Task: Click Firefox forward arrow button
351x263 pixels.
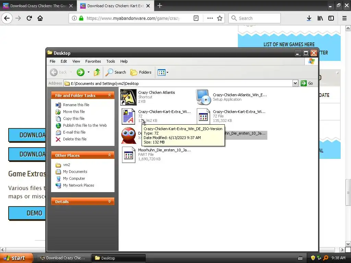Action: (18, 18)
